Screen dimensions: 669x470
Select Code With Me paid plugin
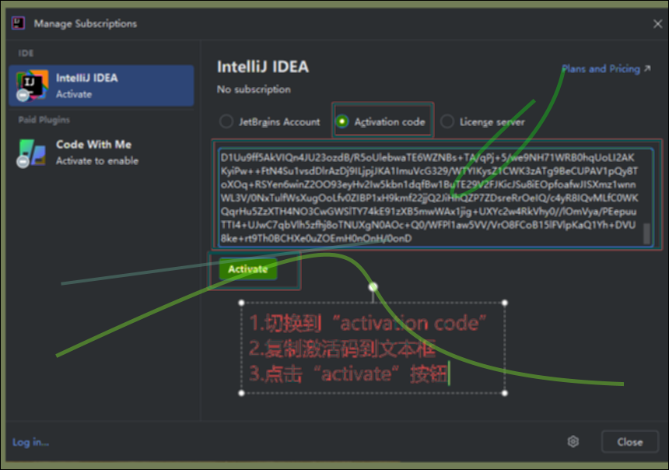click(x=101, y=153)
